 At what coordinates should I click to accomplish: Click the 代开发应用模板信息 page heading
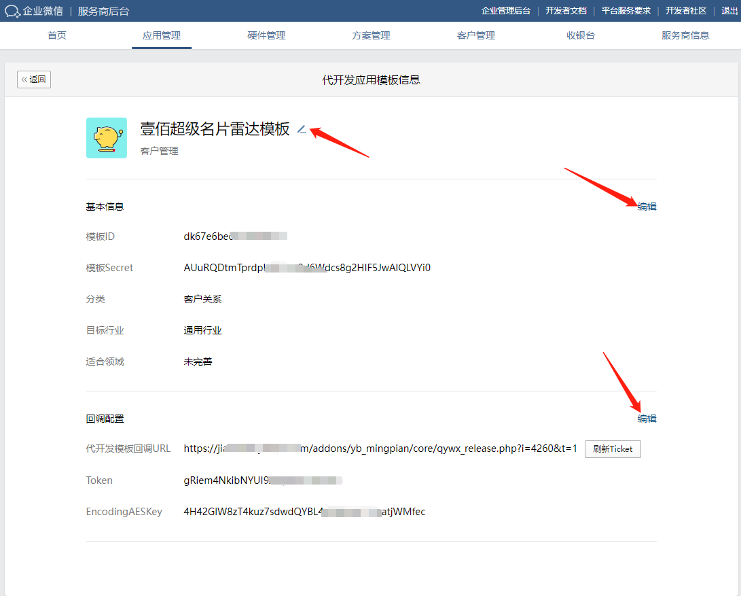click(x=371, y=80)
